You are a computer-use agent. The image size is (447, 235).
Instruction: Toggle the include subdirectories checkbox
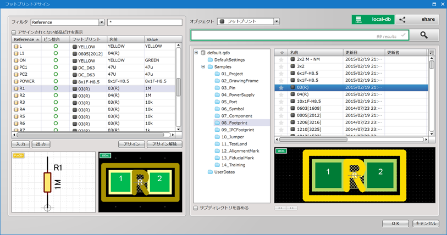coord(197,208)
